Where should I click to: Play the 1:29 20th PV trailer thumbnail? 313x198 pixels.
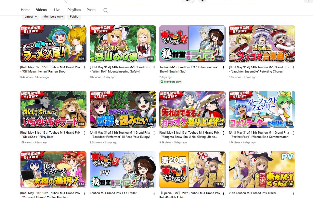[262, 170]
